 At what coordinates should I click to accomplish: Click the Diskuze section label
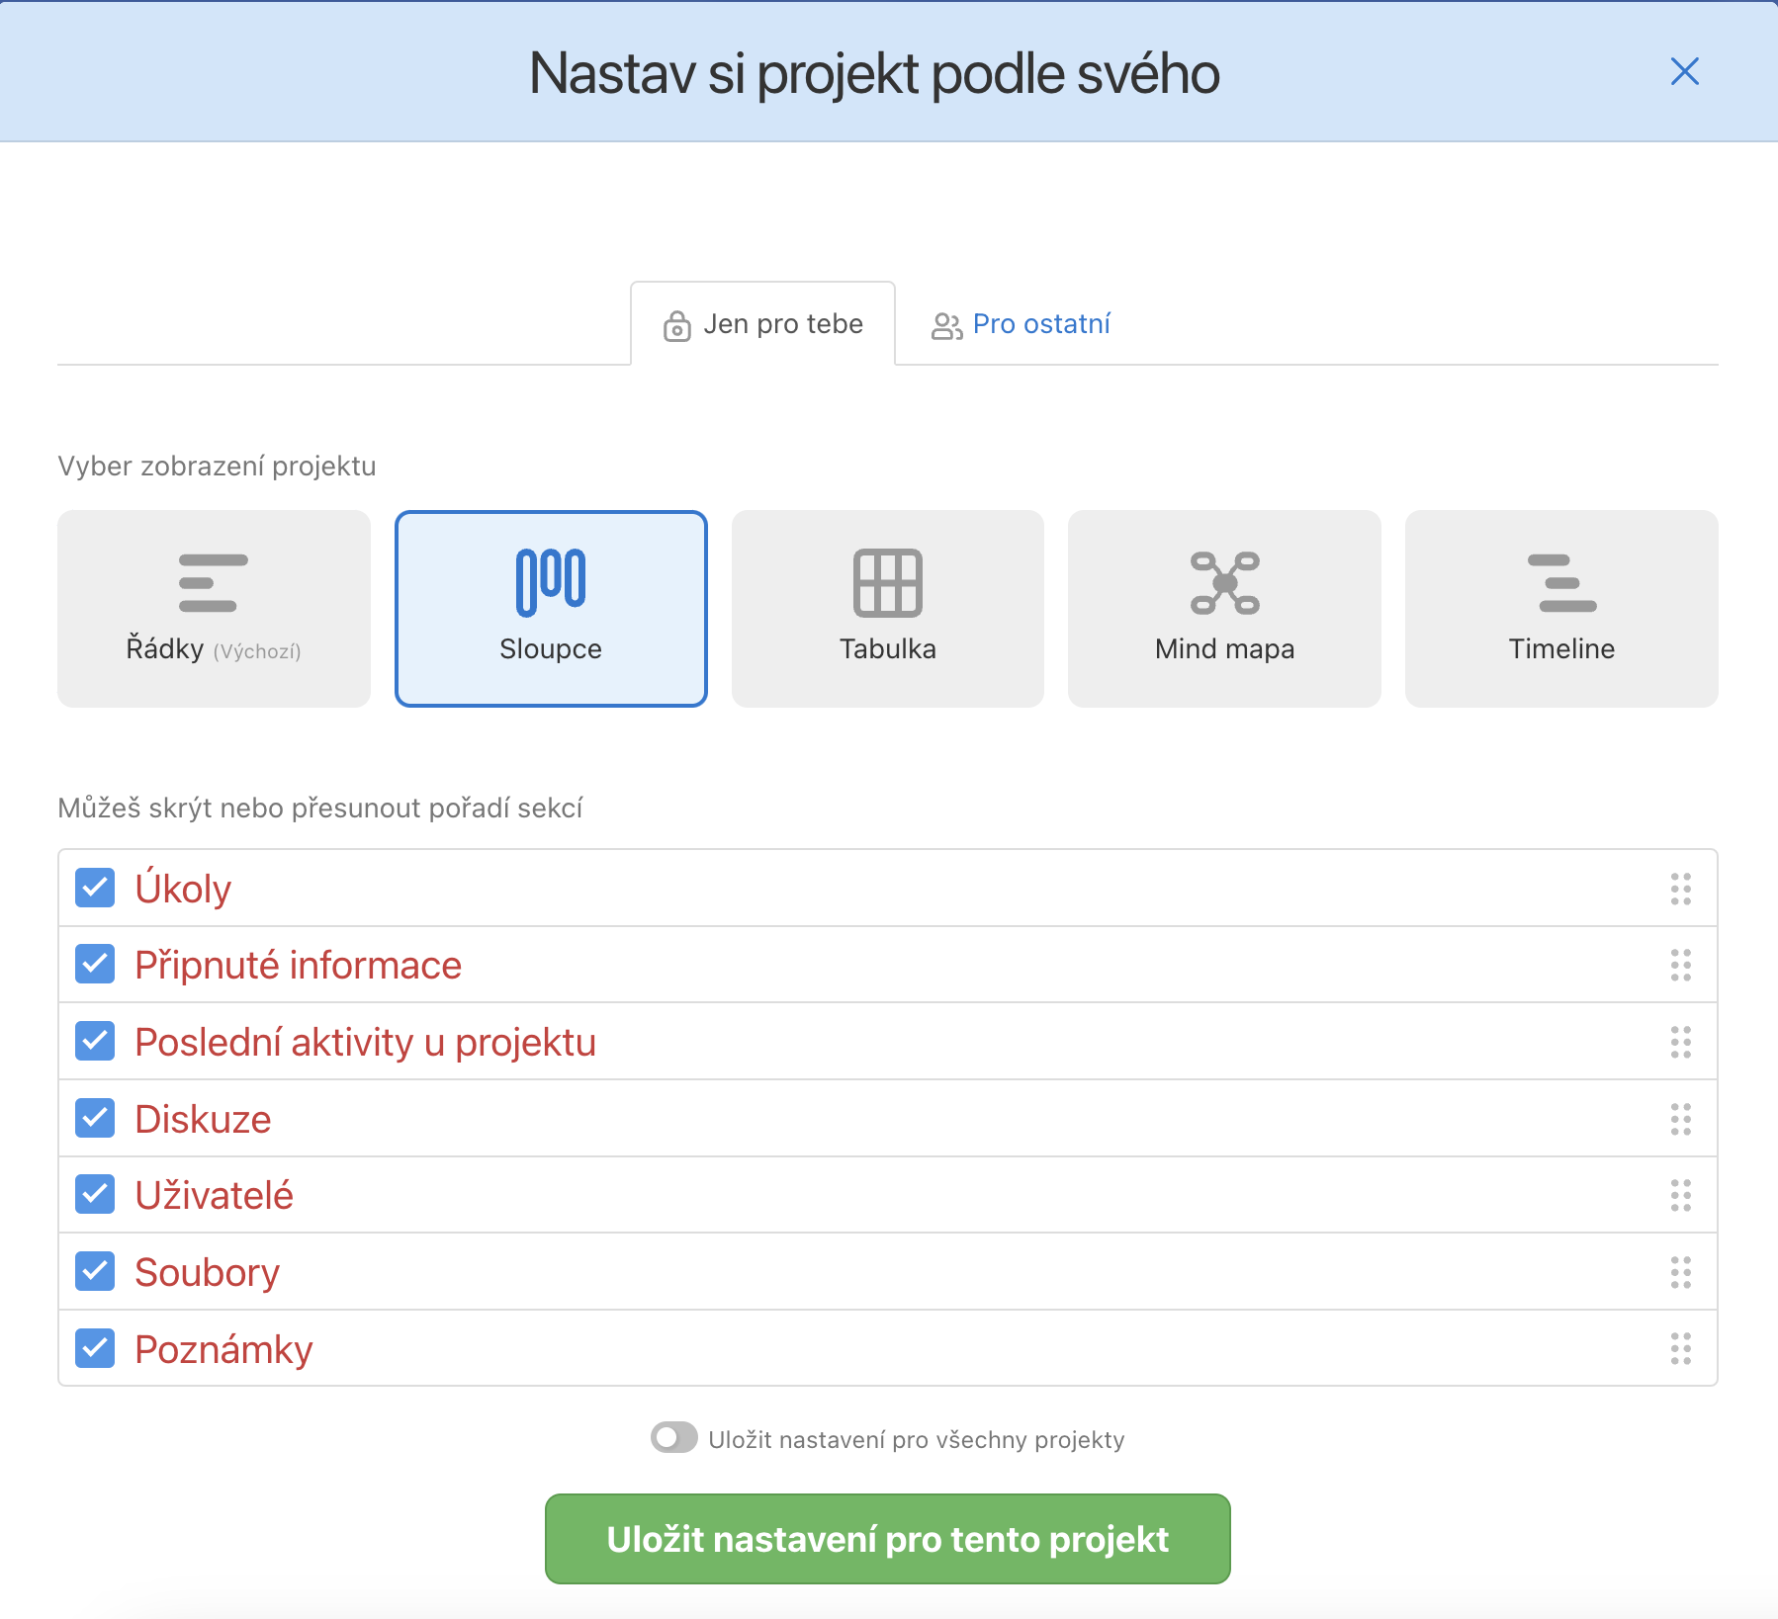(x=203, y=1119)
